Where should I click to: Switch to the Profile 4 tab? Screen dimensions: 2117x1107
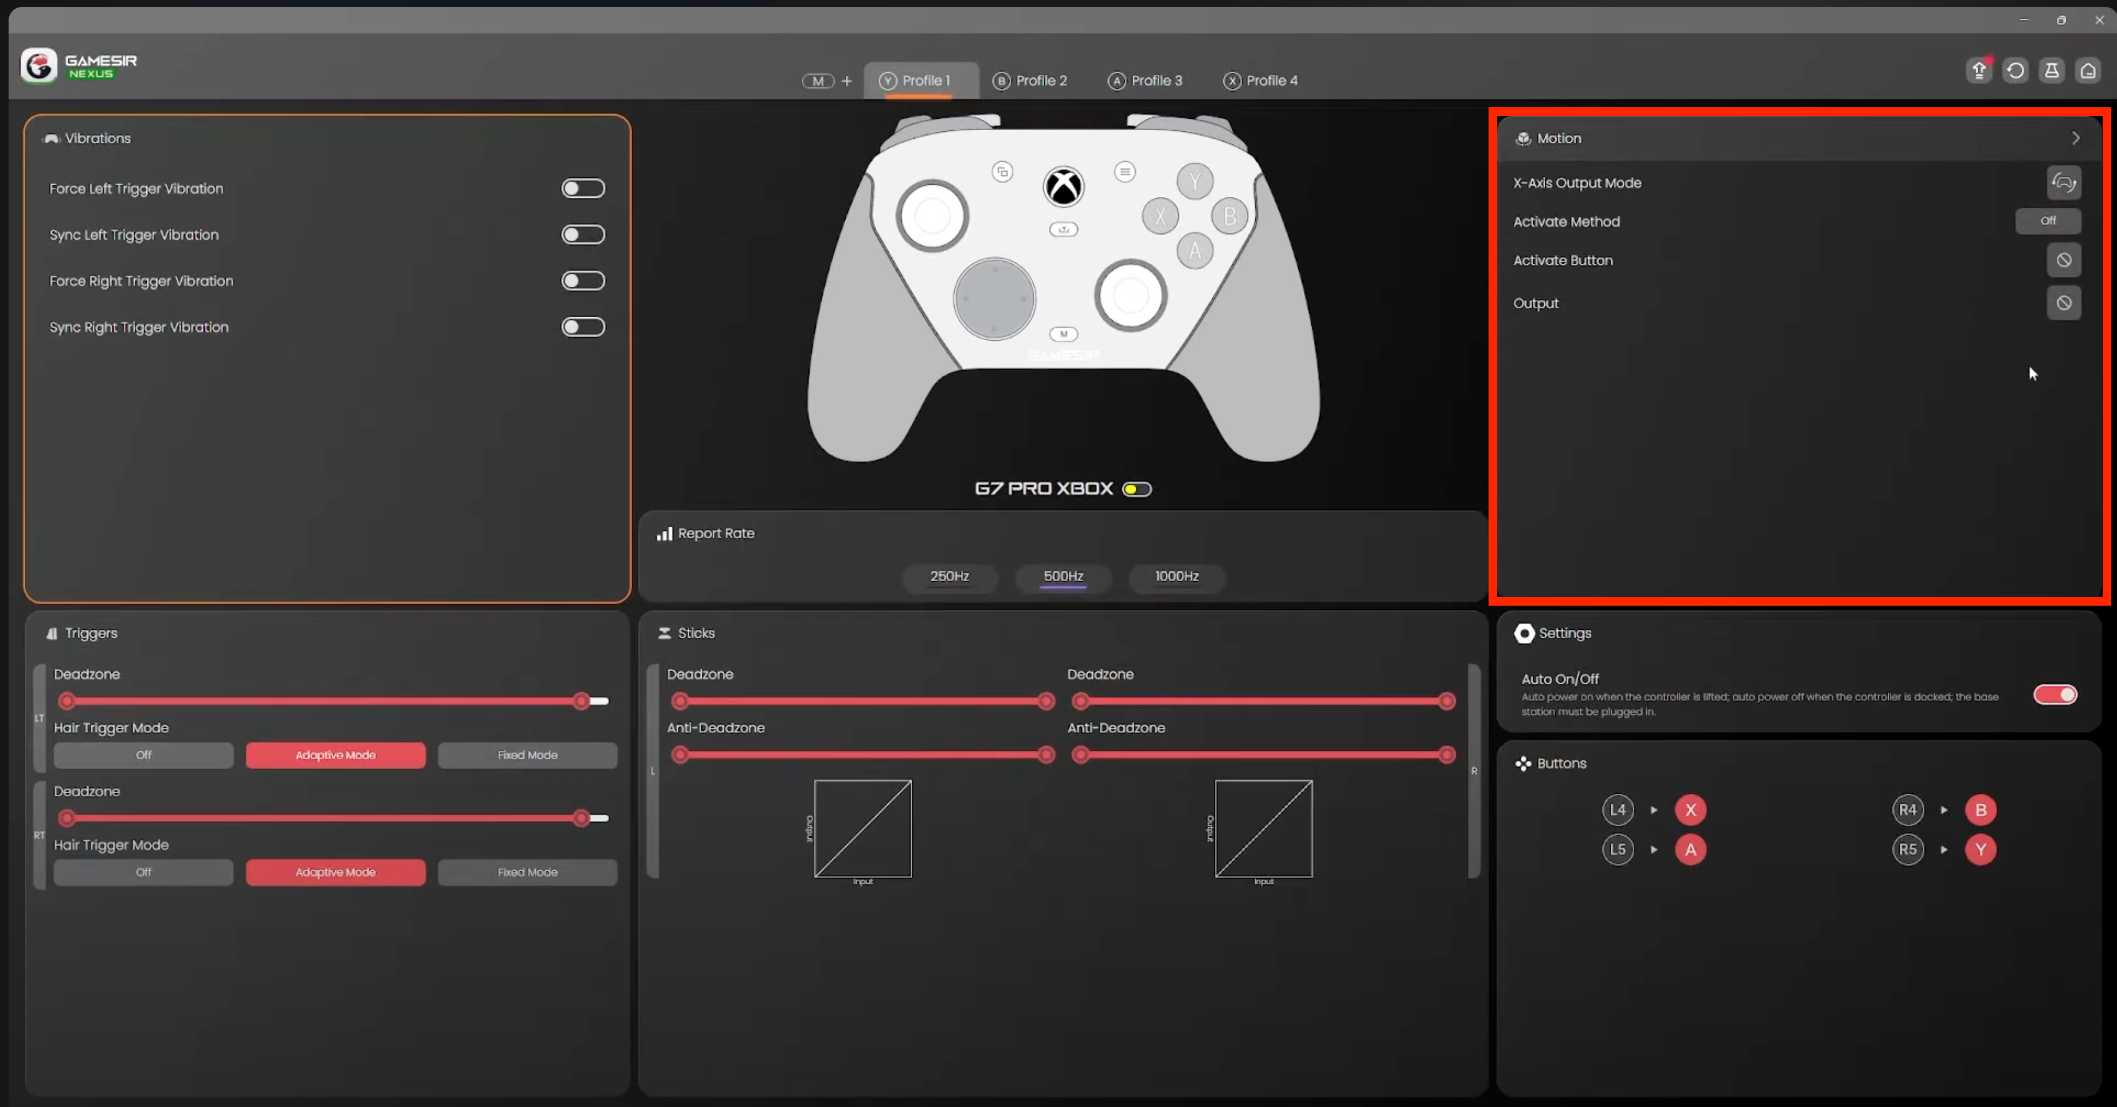tap(1261, 80)
